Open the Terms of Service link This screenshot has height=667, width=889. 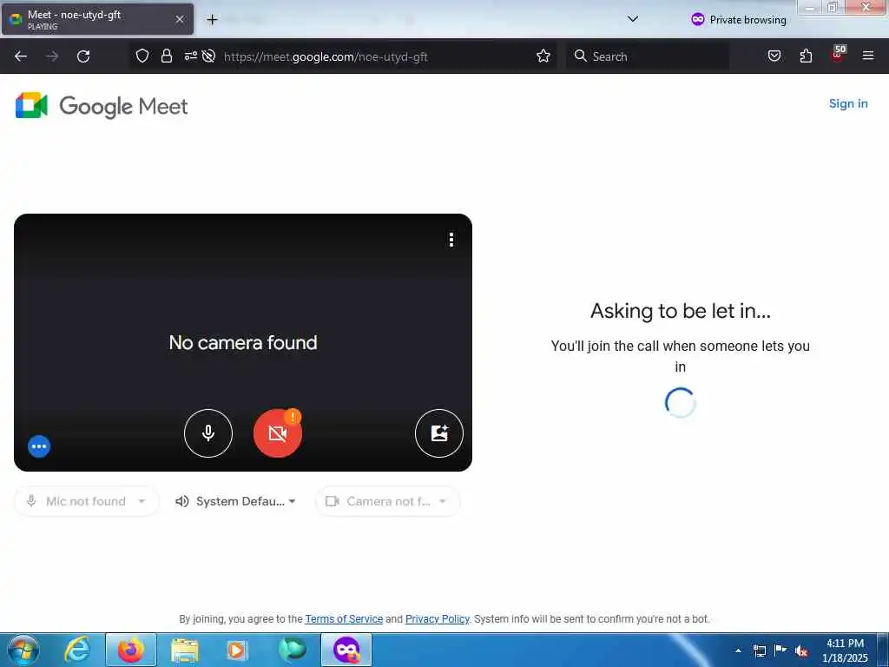point(344,618)
